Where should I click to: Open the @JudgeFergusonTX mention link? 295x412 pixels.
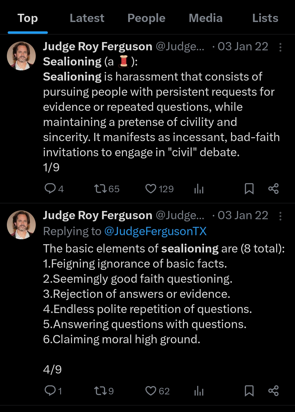coord(155,231)
